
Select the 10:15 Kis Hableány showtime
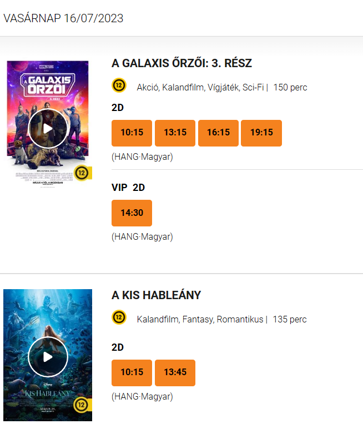pos(132,372)
